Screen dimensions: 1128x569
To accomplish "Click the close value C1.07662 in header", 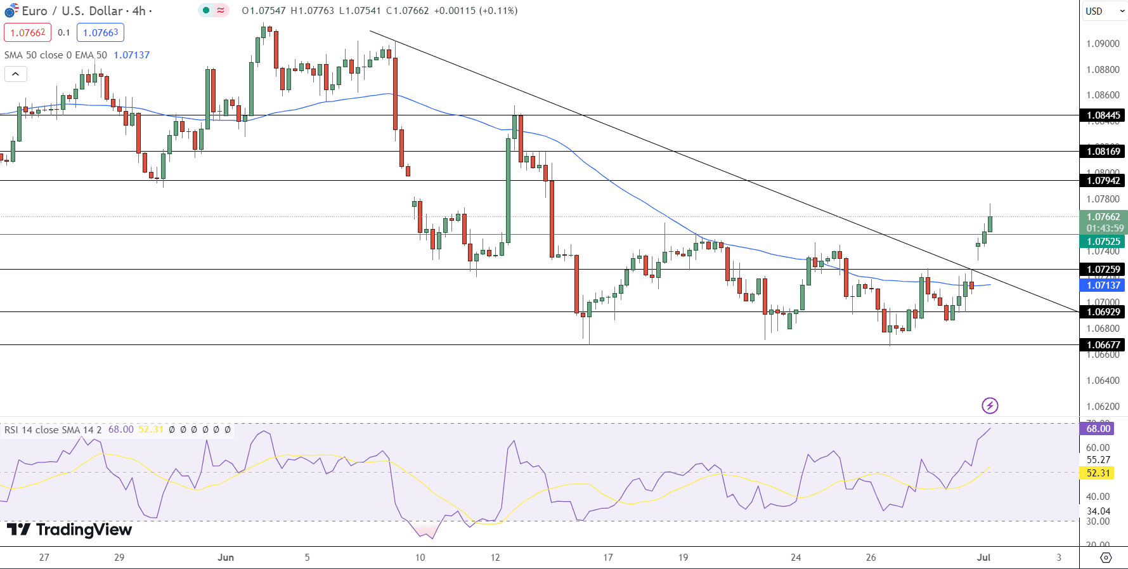I will click(x=407, y=11).
